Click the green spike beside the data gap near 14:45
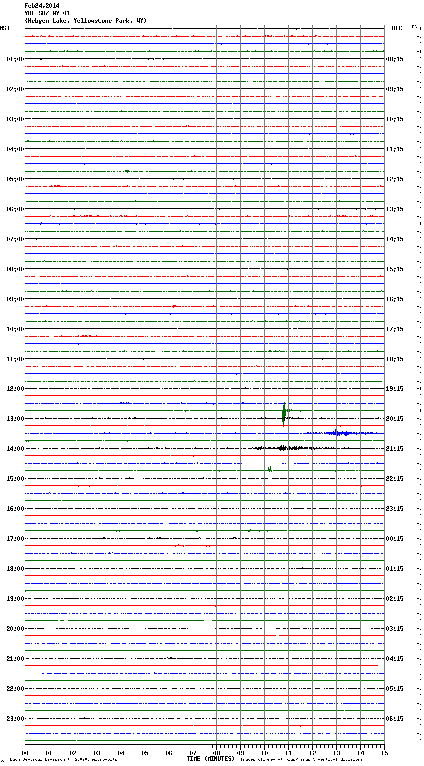 tap(270, 469)
